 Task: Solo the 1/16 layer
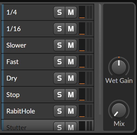59,29
